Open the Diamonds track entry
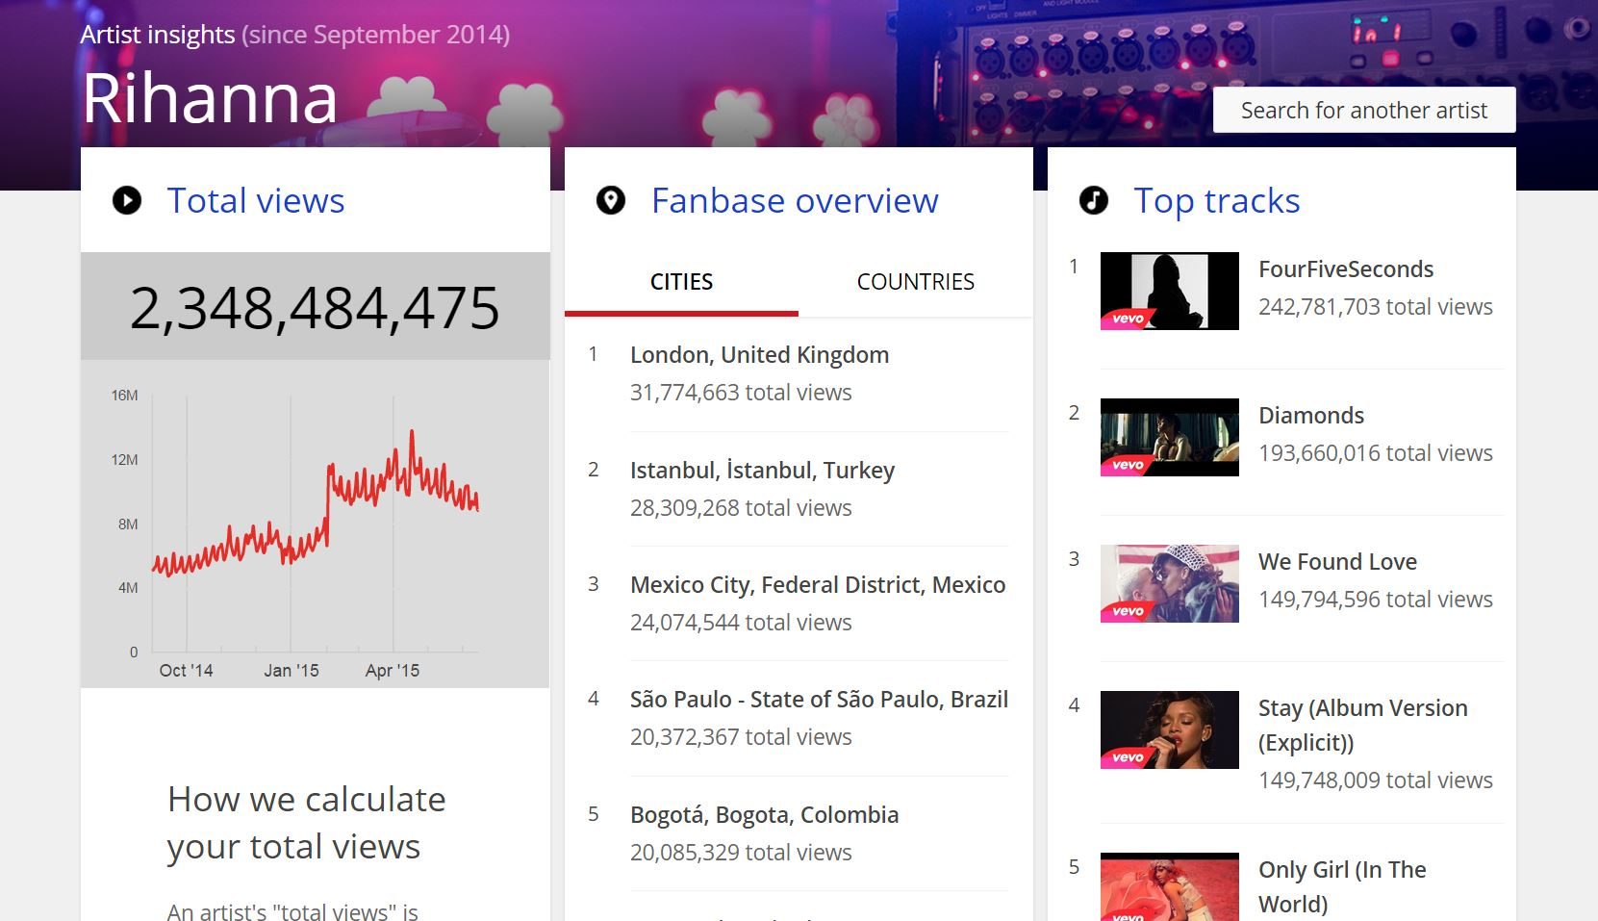The width and height of the screenshot is (1598, 921). 1310,415
